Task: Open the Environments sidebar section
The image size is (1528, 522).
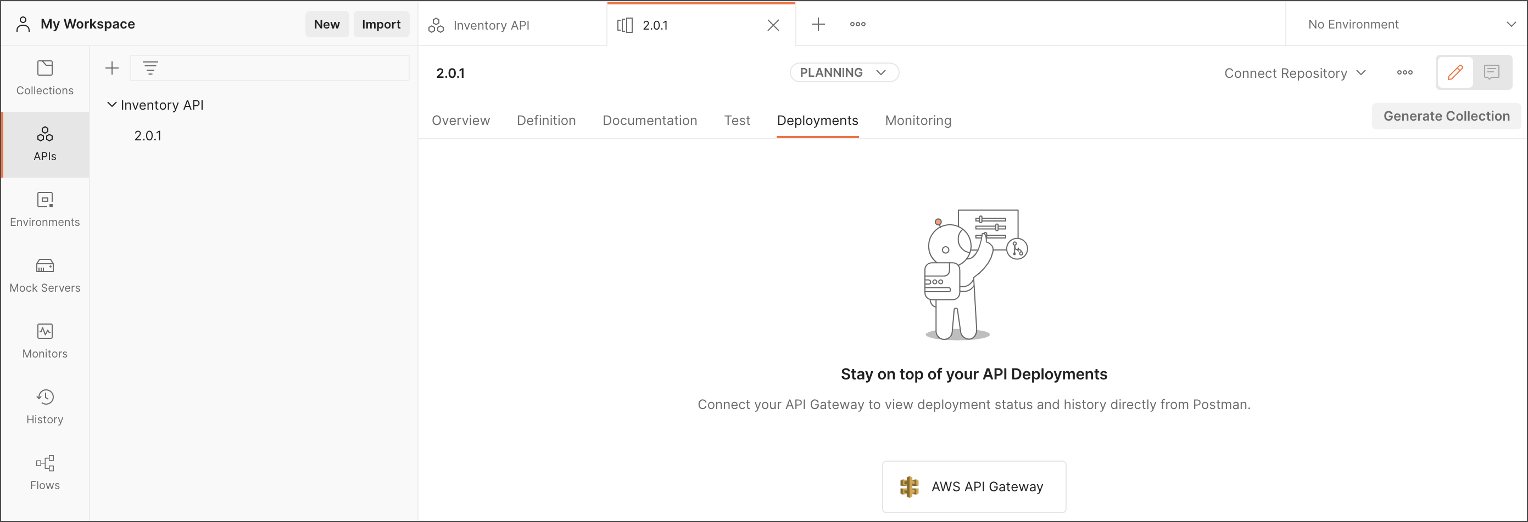Action: (x=45, y=209)
